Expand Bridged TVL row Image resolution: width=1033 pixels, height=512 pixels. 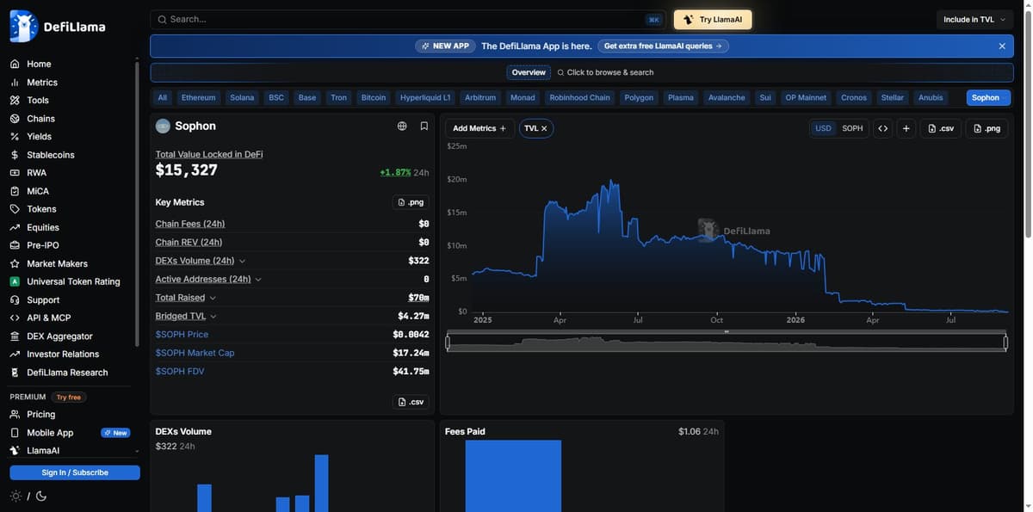[x=213, y=316]
